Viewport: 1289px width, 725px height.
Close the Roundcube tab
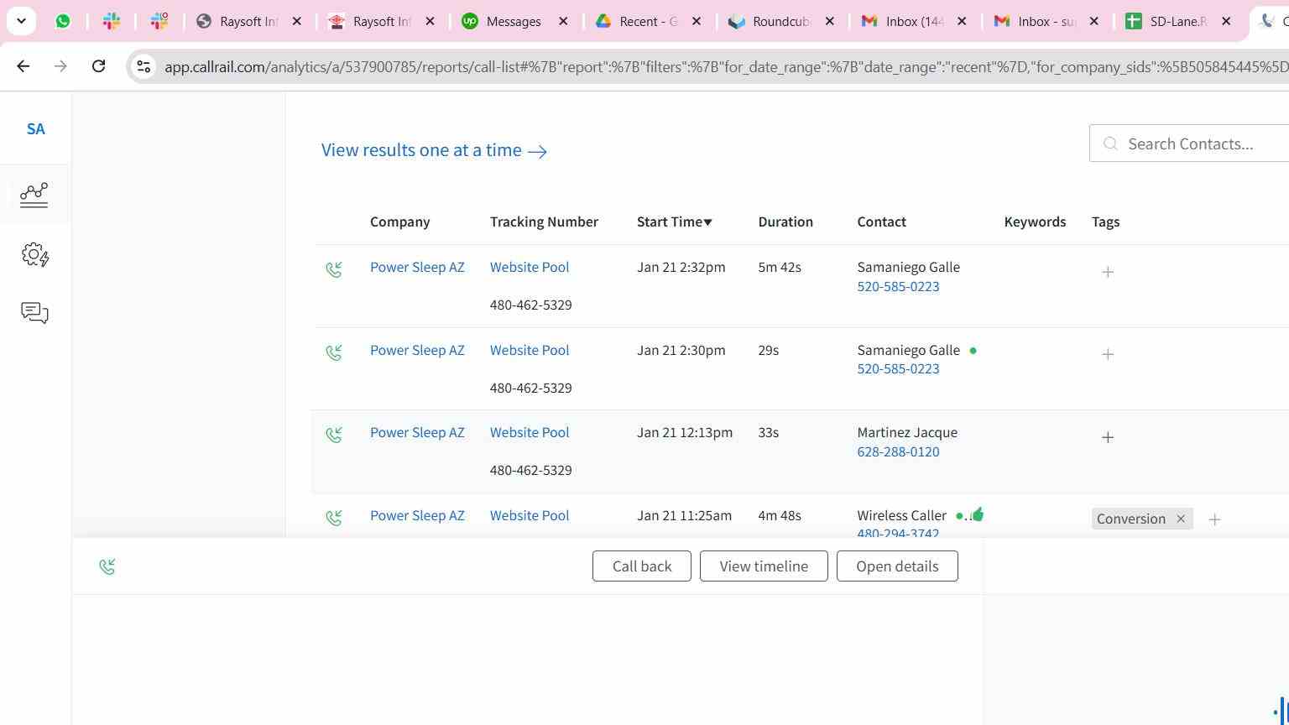point(830,21)
